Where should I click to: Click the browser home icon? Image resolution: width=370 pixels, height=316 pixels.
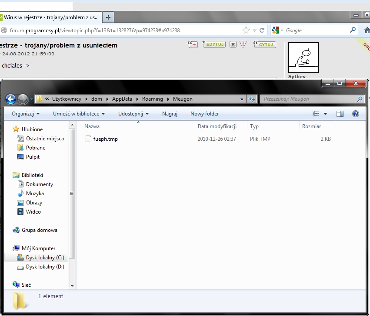point(367,31)
